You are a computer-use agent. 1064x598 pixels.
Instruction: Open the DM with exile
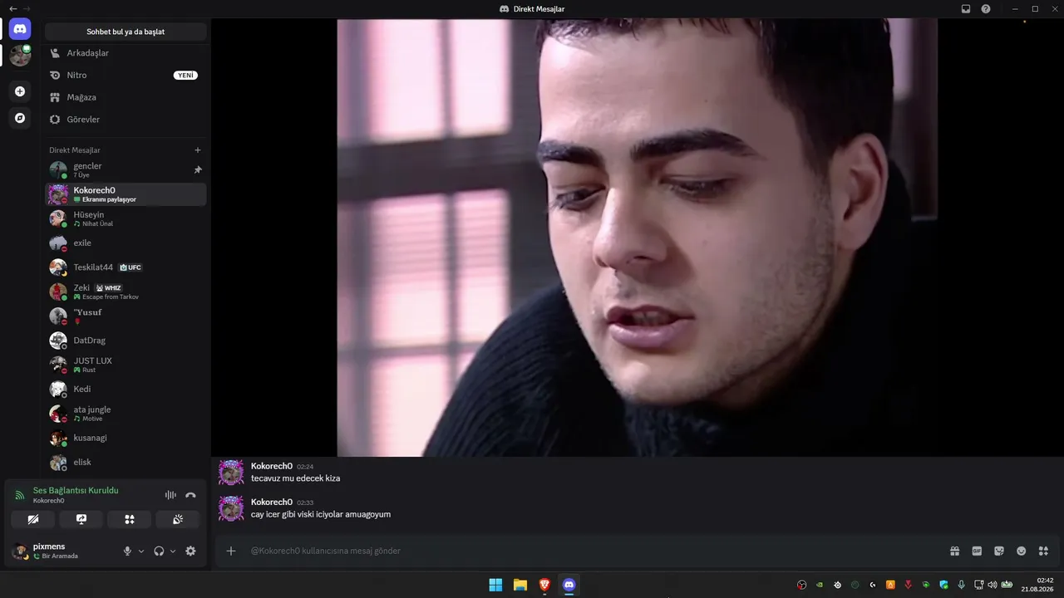click(x=126, y=243)
